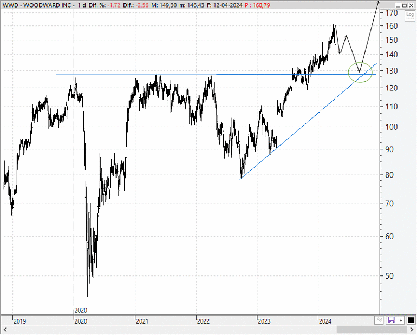Image resolution: width=417 pixels, height=335 pixels.
Task: Click the 90 price axis label
Action: [389, 149]
